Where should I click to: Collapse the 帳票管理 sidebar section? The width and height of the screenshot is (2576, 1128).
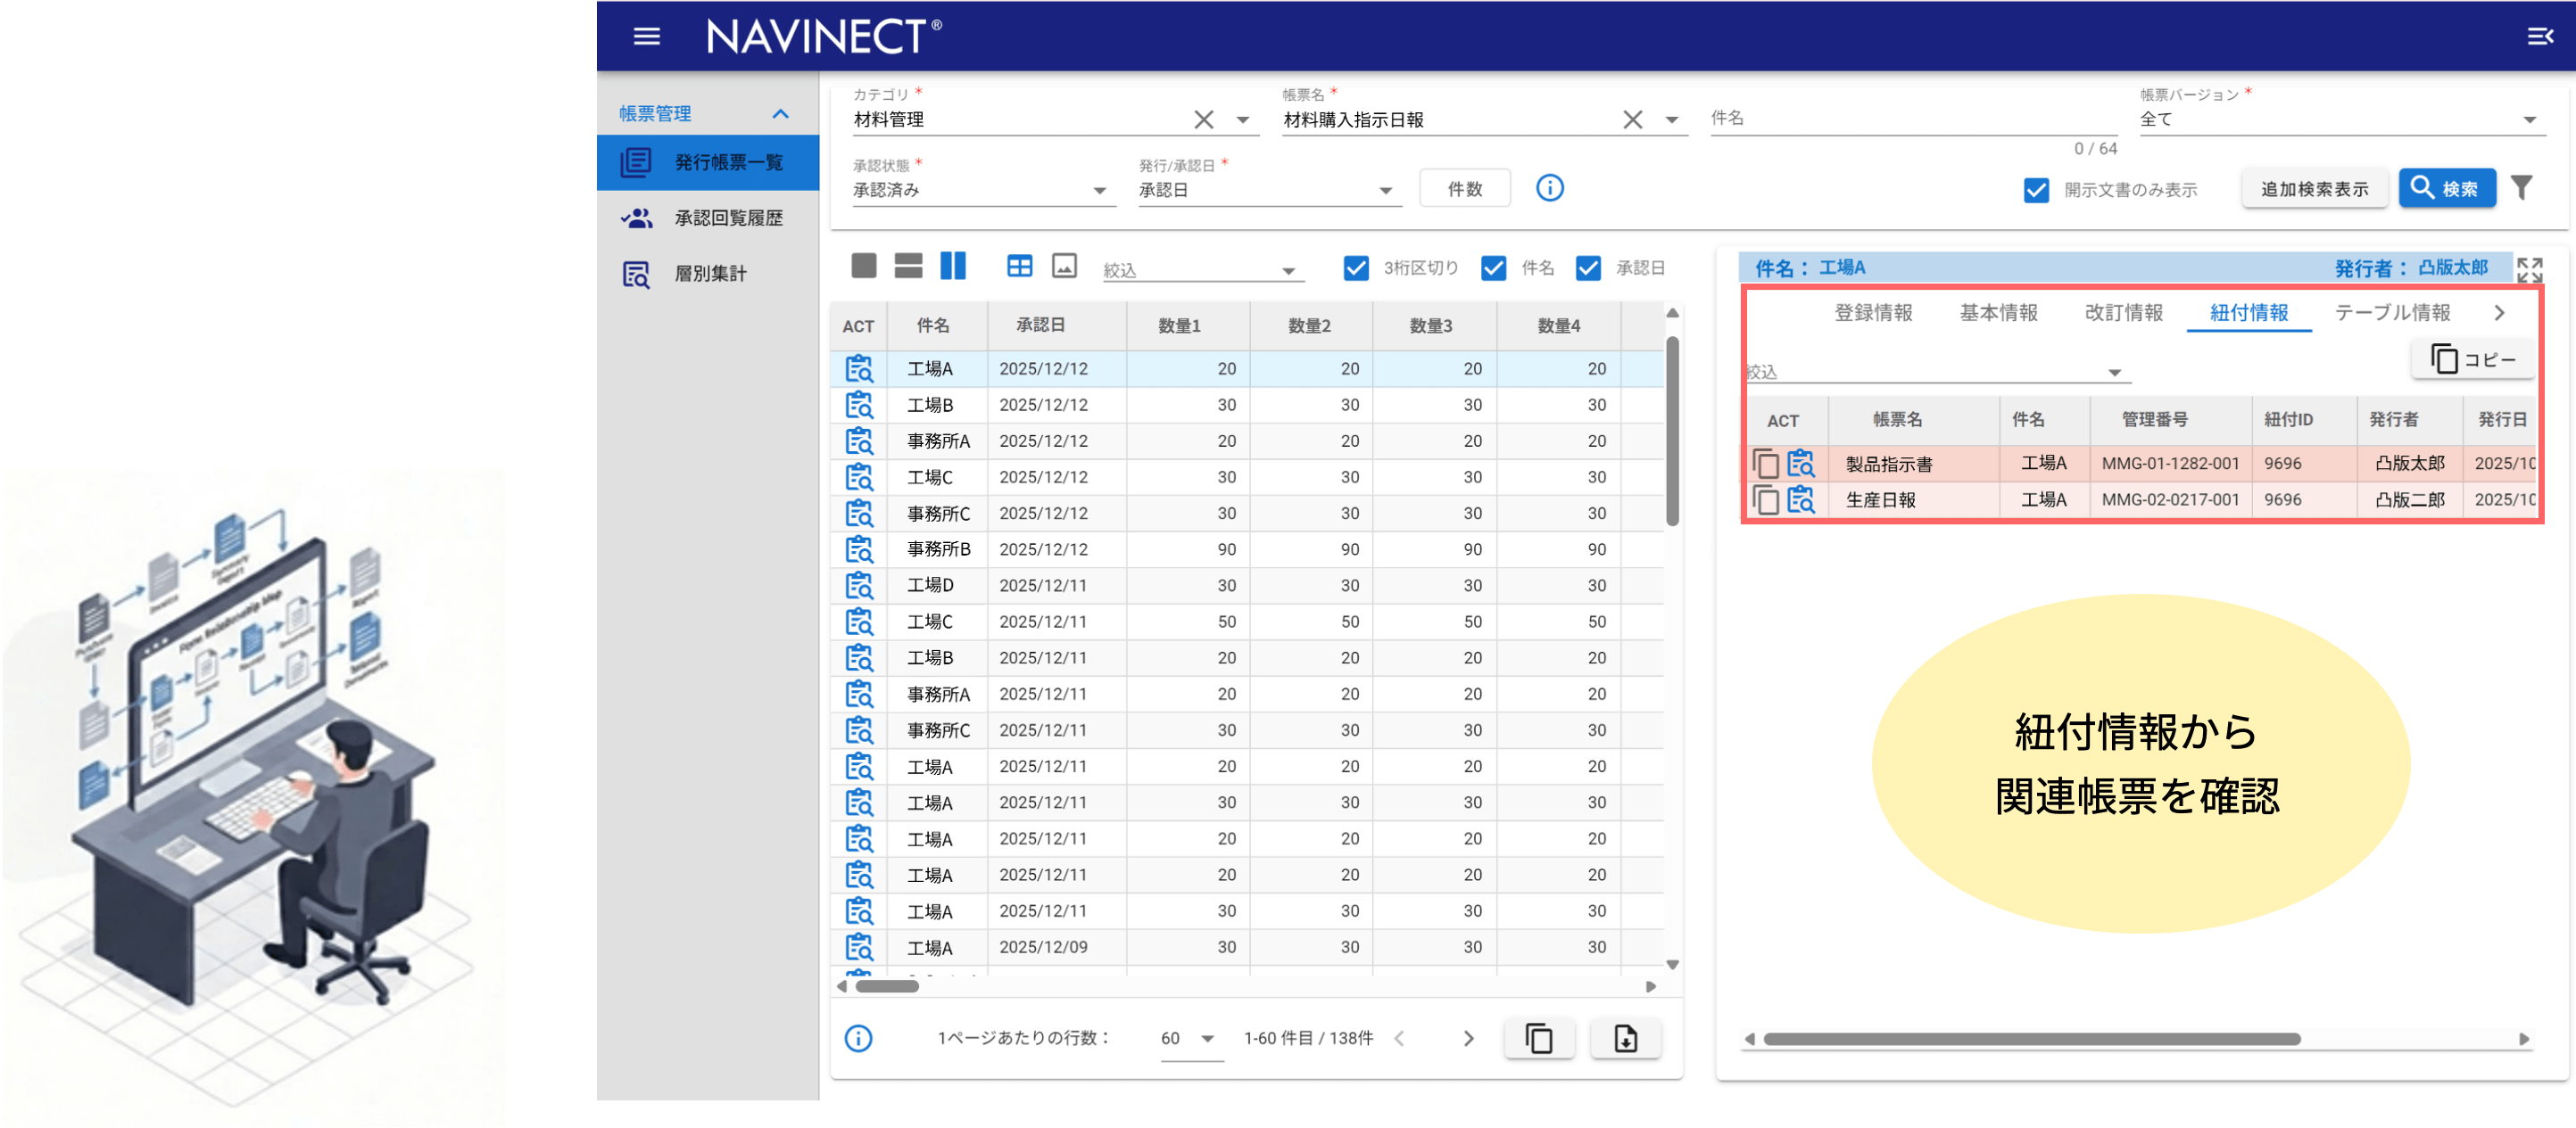click(x=780, y=114)
